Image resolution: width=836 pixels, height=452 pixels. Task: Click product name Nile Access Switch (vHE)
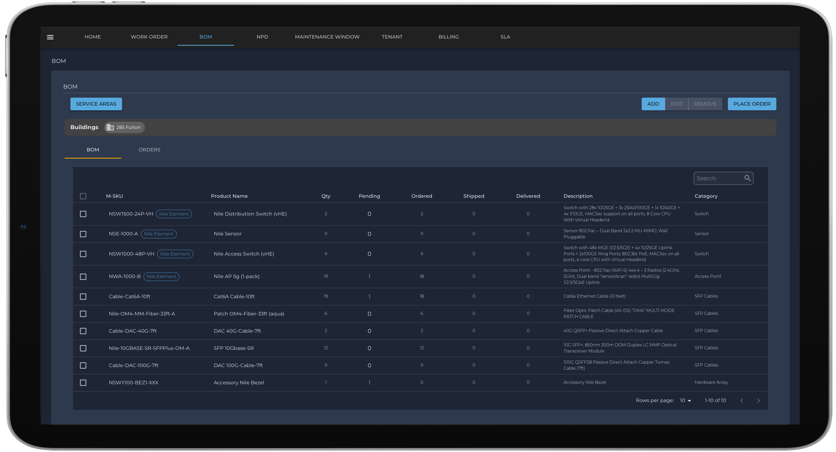tap(244, 253)
